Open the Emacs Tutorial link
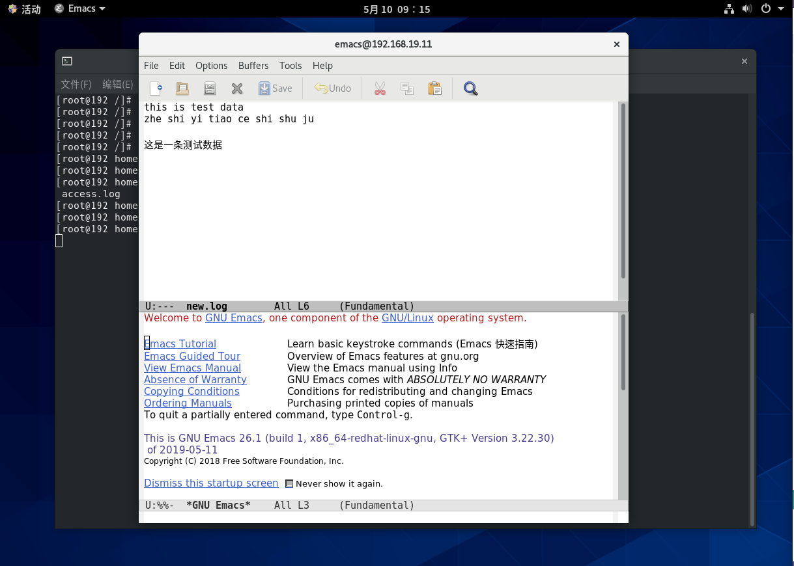Viewport: 794px width, 566px height. tap(180, 344)
